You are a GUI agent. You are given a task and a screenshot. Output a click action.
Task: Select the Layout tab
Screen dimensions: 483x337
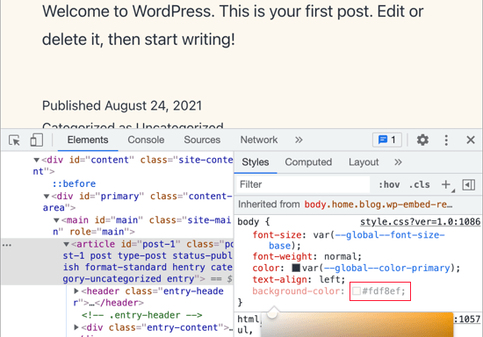coord(364,162)
